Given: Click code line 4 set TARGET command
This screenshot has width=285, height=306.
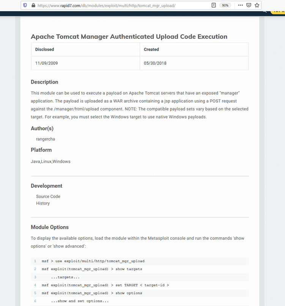Looking at the screenshot, I should [105, 285].
